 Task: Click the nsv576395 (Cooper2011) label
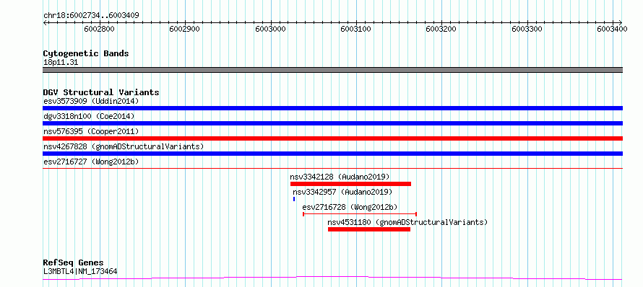[91, 131]
